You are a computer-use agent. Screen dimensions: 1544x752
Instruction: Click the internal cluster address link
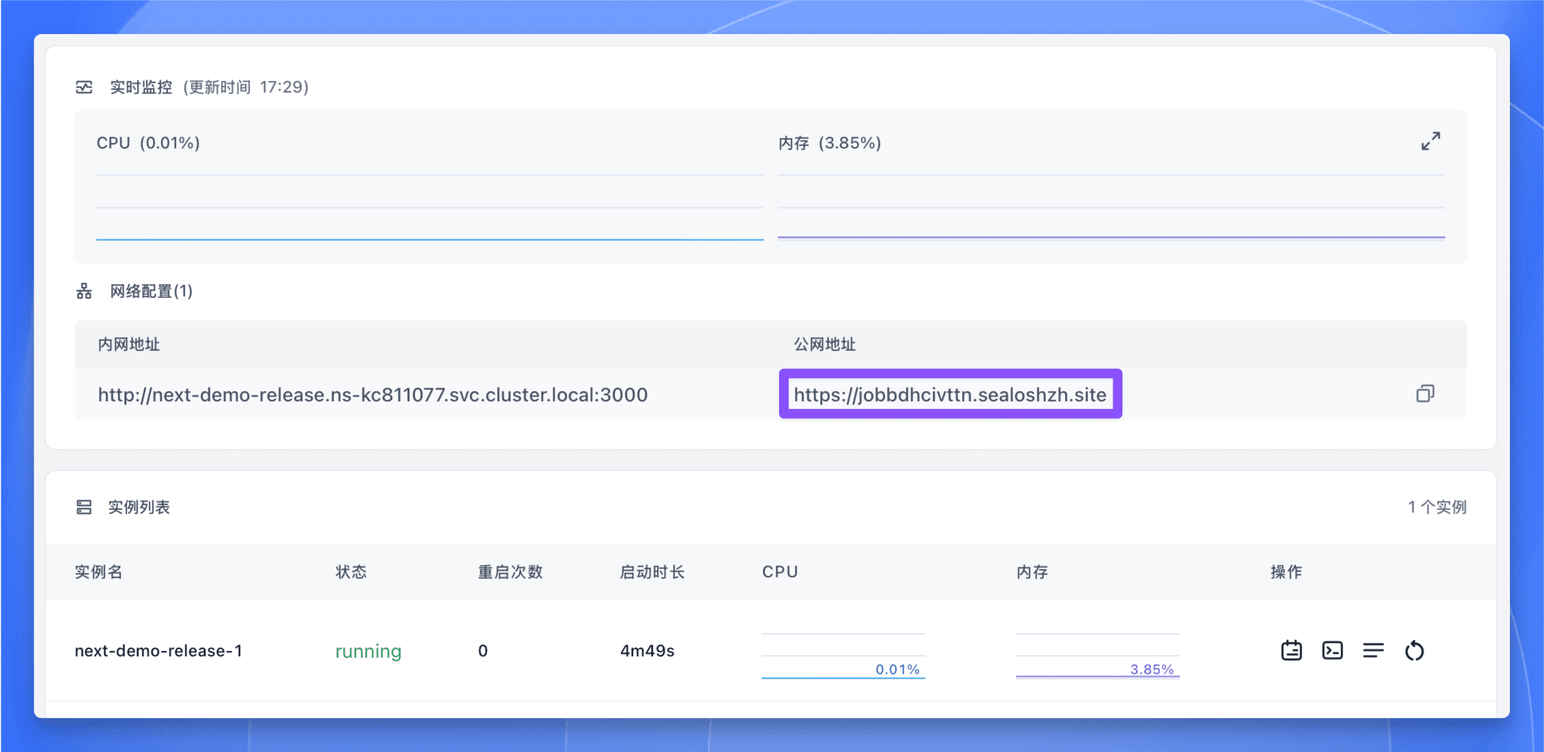coord(373,394)
